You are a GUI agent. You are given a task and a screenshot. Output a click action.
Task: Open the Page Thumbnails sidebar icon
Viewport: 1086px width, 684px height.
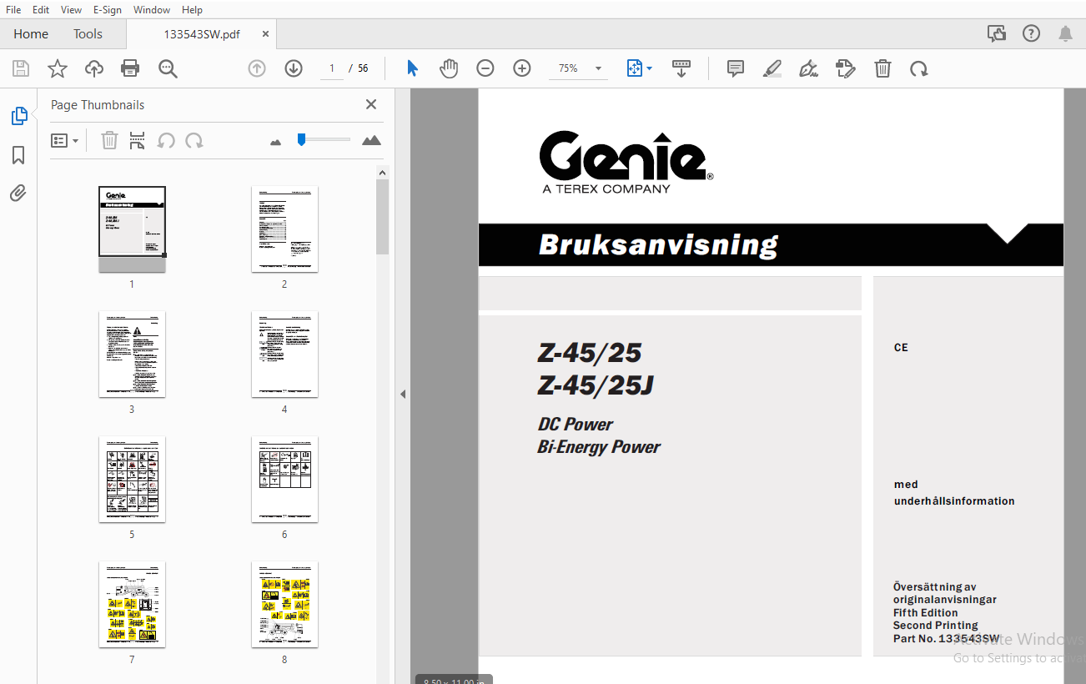(x=18, y=116)
